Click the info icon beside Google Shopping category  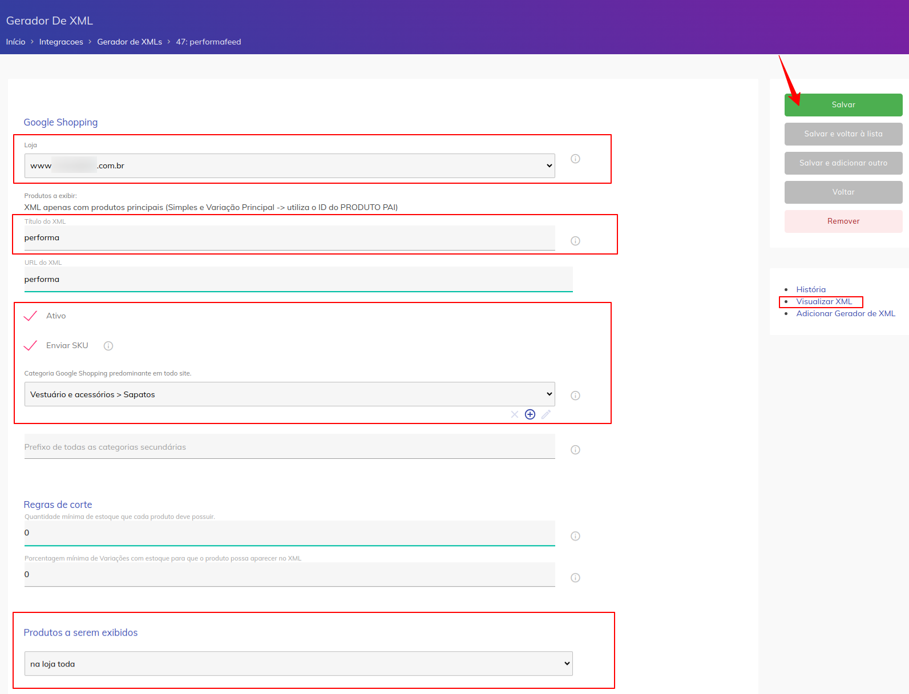tap(575, 396)
